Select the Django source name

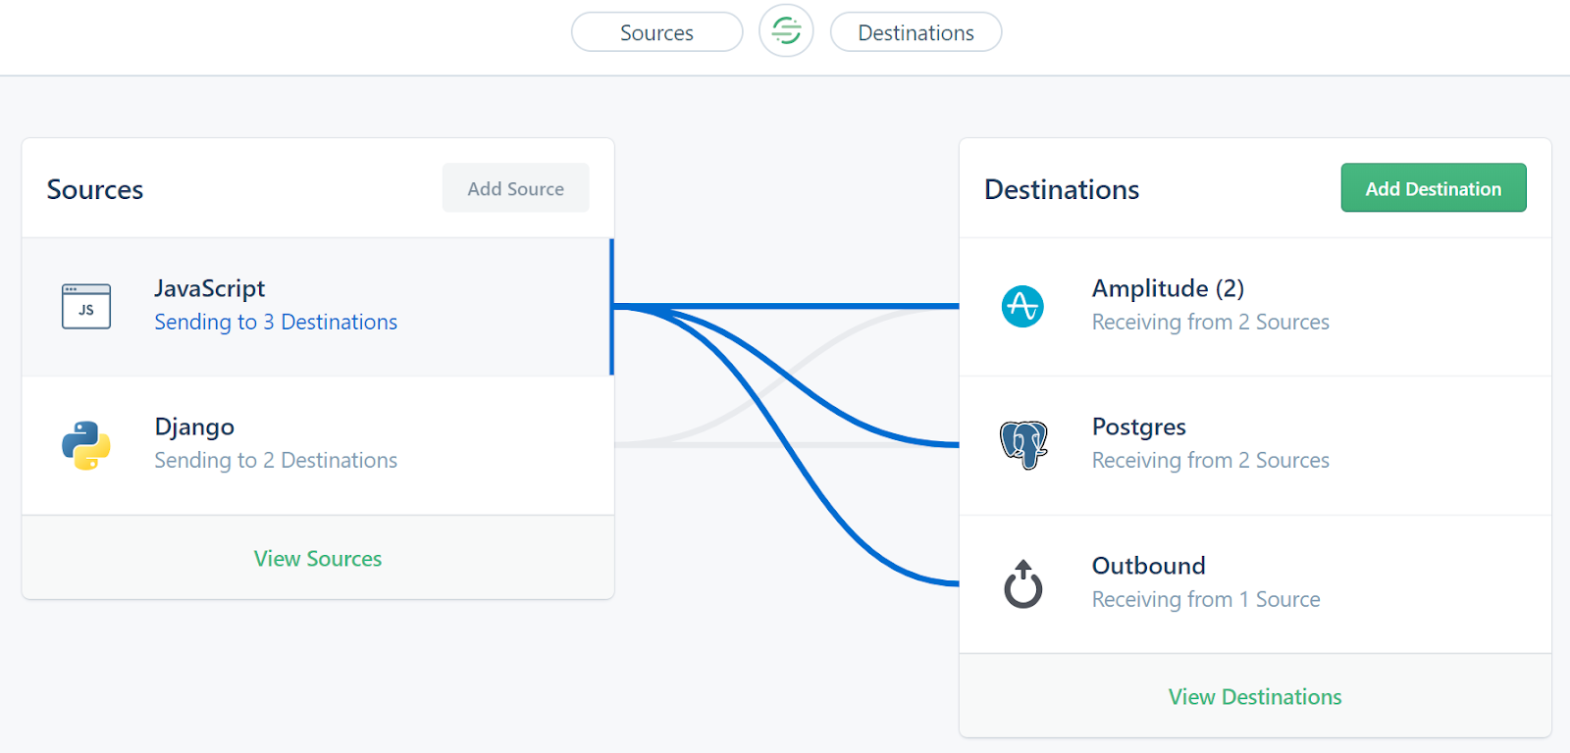point(194,427)
